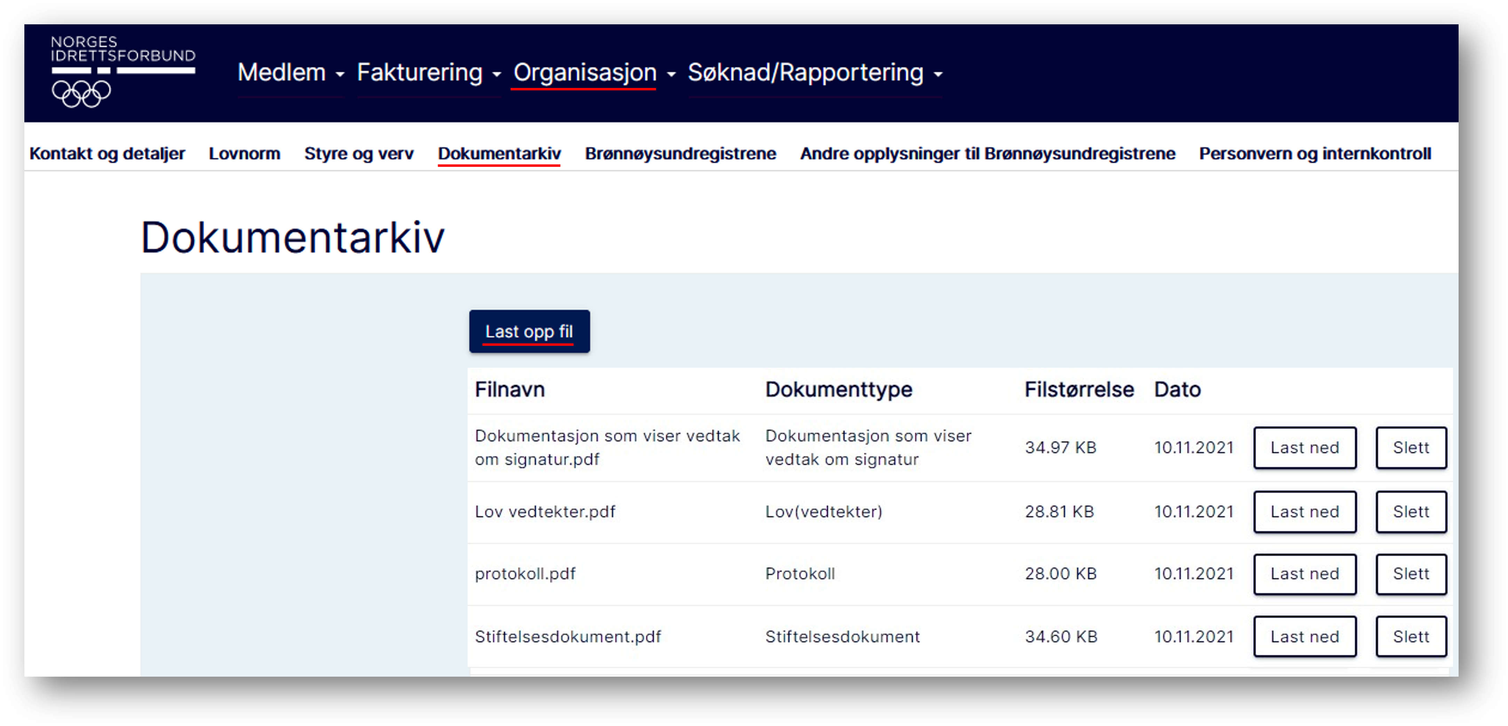Viewport: 1508px width, 726px height.
Task: Expand the Fakturering menu
Action: click(x=429, y=73)
